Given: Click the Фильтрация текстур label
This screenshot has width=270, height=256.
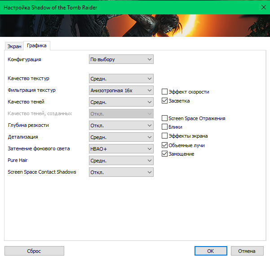Looking at the screenshot, I should (31, 90).
